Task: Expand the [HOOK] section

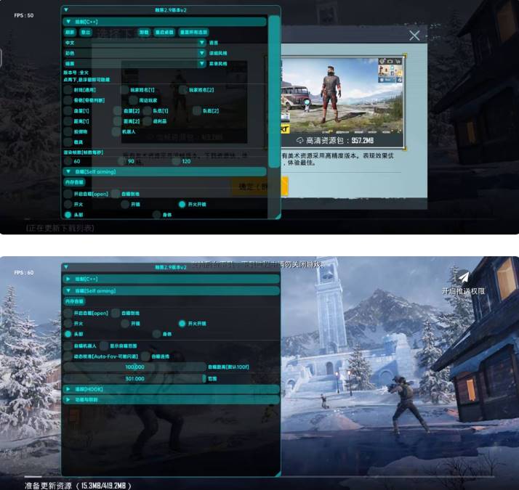Action: (171, 389)
